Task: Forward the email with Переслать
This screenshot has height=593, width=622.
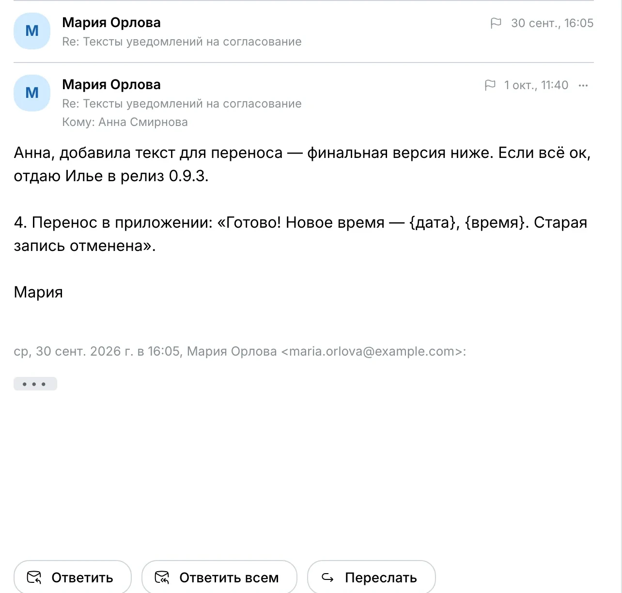Action: (372, 577)
